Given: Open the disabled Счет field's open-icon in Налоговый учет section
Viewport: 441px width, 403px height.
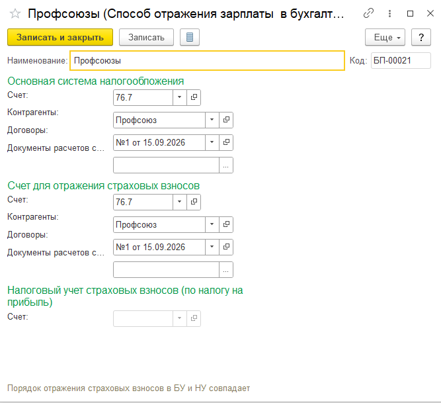Looking at the screenshot, I should point(194,318).
